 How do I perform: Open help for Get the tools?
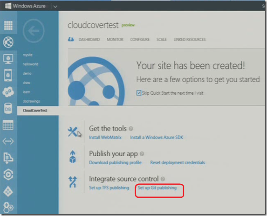click(x=131, y=129)
